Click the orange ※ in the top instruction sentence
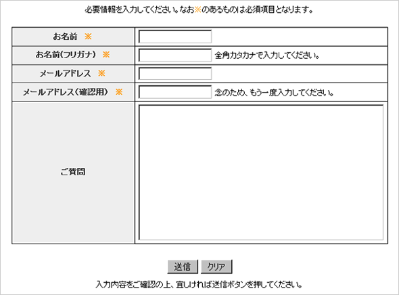 (x=197, y=10)
